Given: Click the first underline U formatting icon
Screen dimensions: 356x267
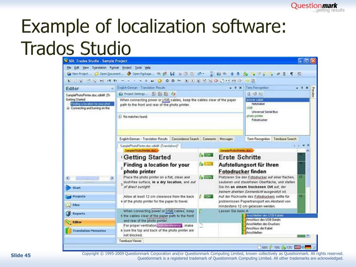Looking at the screenshot, I should point(81,81).
